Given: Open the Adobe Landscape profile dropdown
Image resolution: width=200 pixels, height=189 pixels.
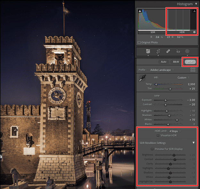Looking at the screenshot, I should click(162, 70).
